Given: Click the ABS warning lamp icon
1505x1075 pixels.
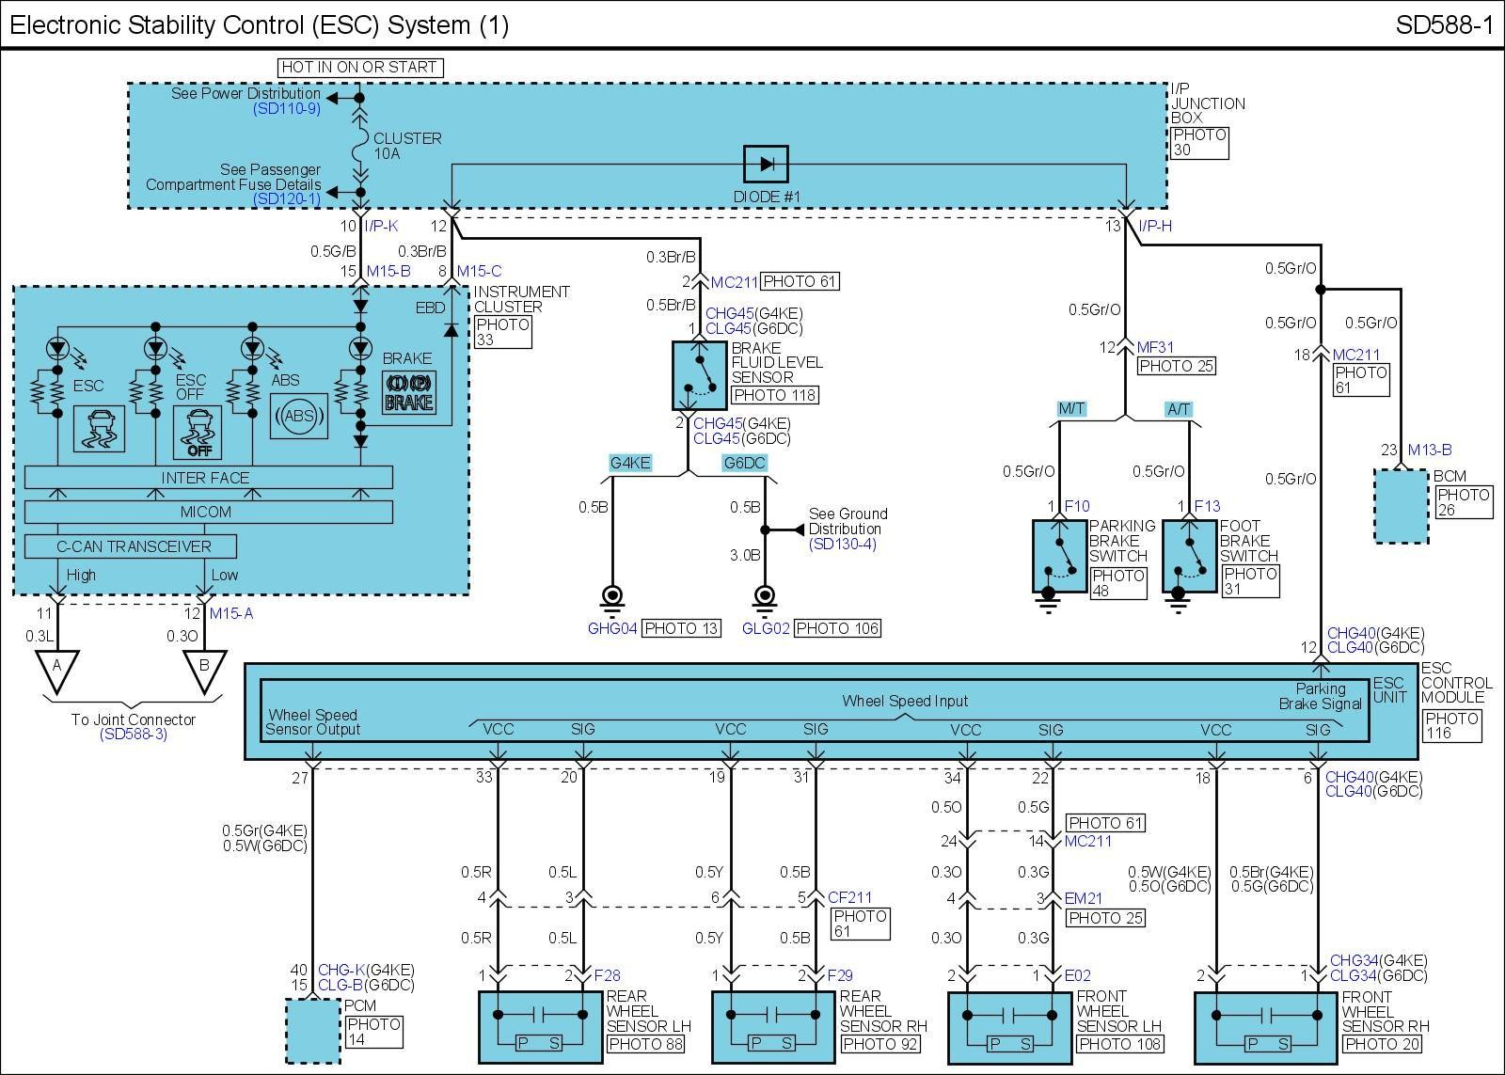Looking at the screenshot, I should pos(299,416).
